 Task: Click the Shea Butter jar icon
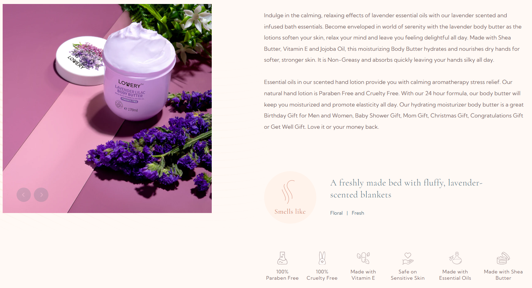[503, 258]
